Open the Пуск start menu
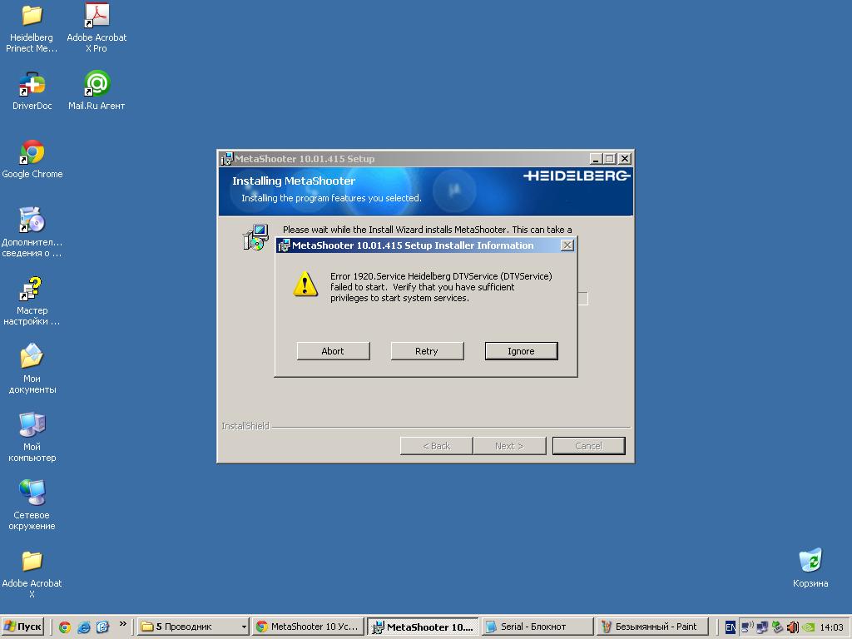This screenshot has width=852, height=639. click(x=22, y=627)
